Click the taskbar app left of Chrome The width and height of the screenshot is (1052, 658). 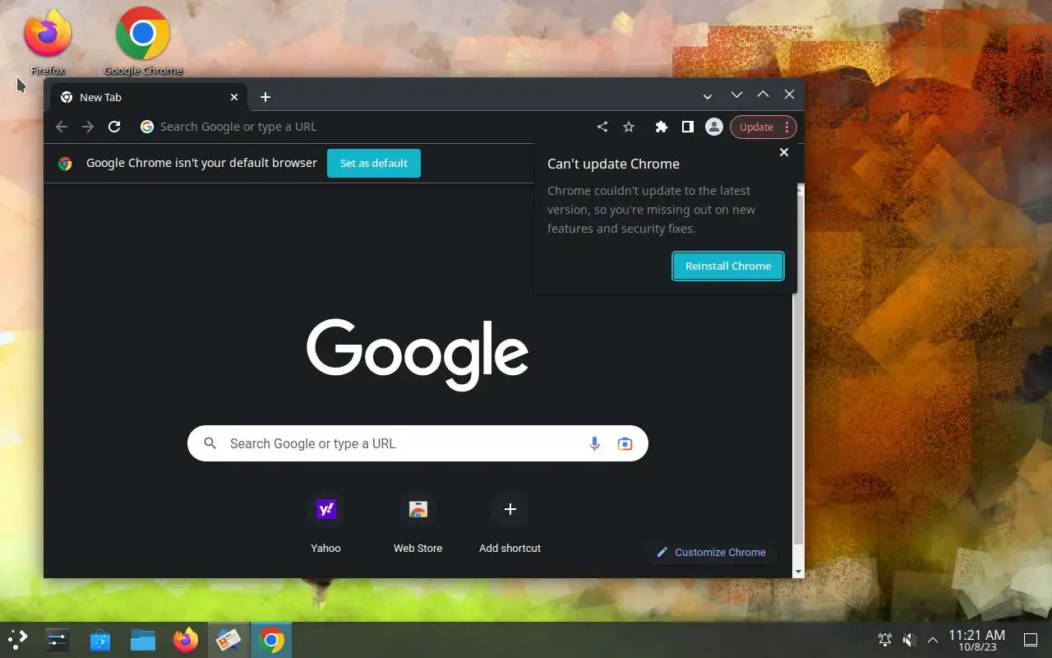pos(228,640)
